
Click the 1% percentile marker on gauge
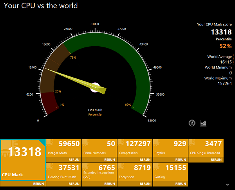[x=62, y=105]
